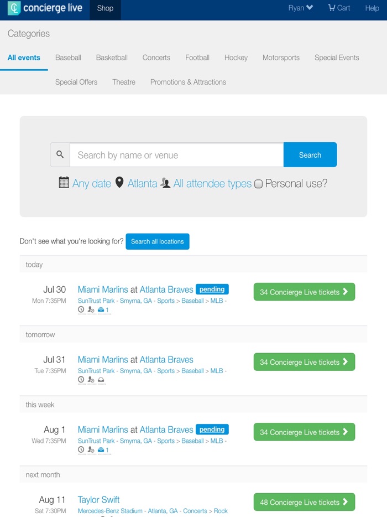The width and height of the screenshot is (387, 517).
Task: Click the reservation hat icon under Jul 31
Action: pyautogui.click(x=101, y=380)
